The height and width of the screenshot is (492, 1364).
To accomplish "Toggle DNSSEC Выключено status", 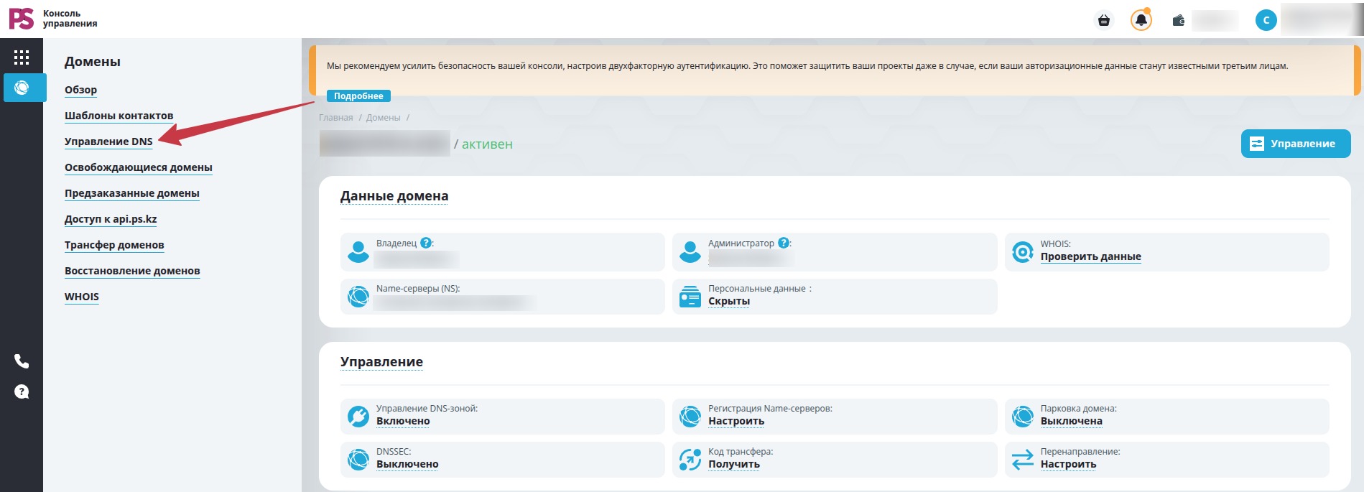I will pyautogui.click(x=407, y=465).
